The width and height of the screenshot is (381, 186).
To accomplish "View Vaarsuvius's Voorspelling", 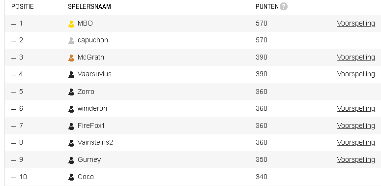I will click(x=356, y=74).
